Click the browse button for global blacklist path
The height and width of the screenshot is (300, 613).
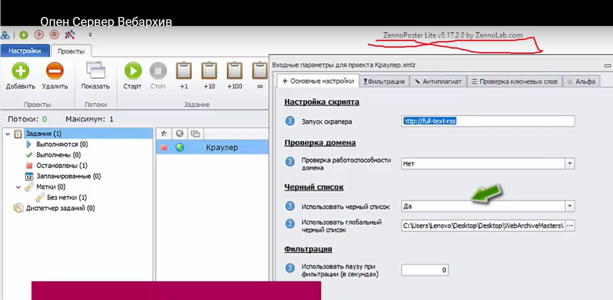click(570, 226)
